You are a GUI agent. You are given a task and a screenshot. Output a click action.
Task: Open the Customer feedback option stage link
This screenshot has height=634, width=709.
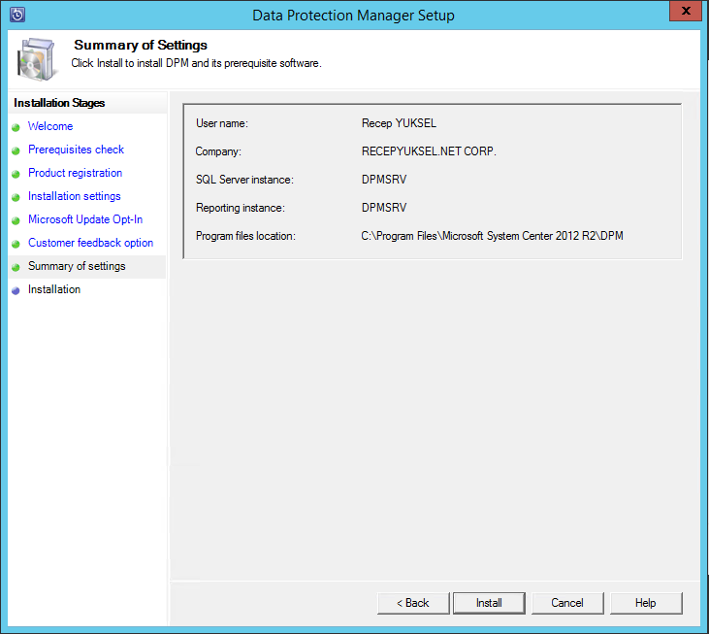(x=90, y=243)
